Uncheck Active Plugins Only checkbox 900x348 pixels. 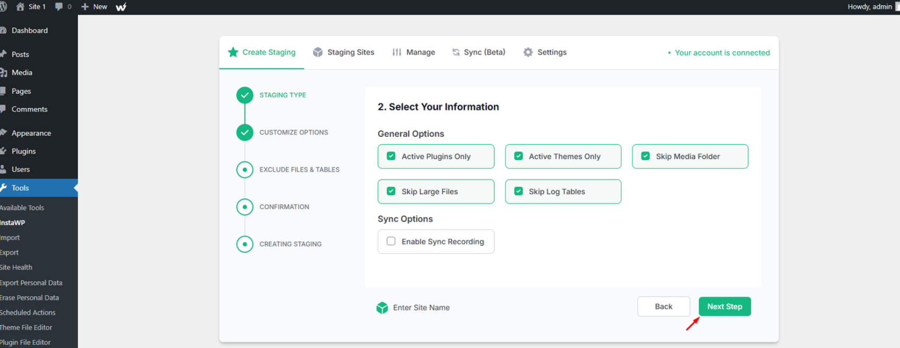391,156
